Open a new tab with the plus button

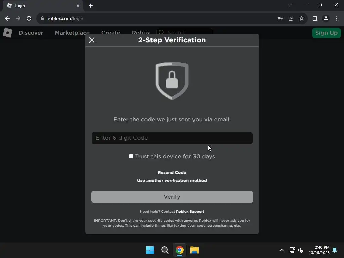click(x=91, y=6)
